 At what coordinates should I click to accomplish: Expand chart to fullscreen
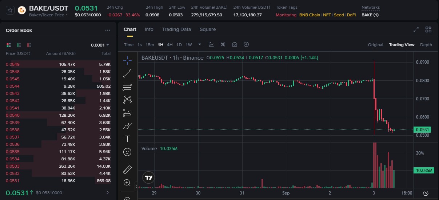(x=416, y=30)
